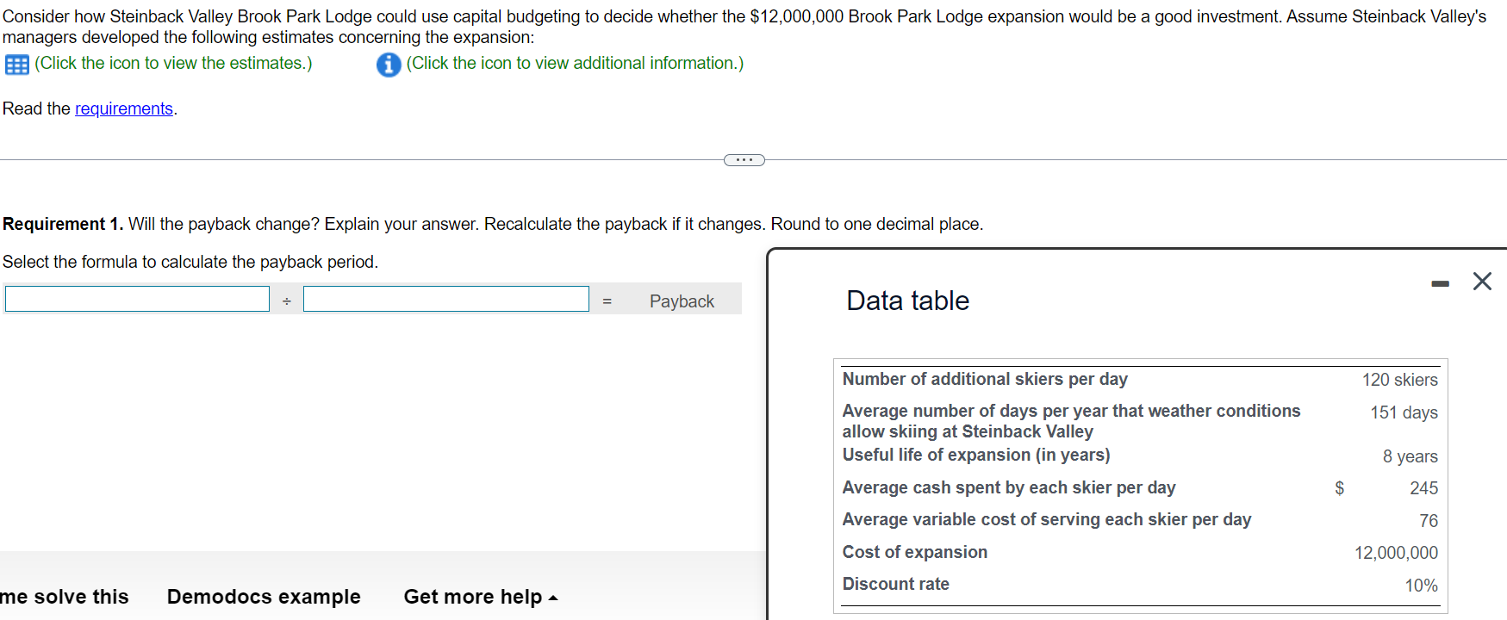
Task: Open the requirements link
Action: (x=124, y=108)
